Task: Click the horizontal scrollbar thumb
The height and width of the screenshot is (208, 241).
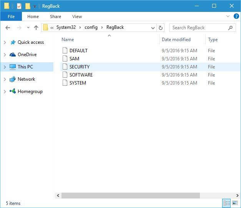Action: tap(131, 195)
